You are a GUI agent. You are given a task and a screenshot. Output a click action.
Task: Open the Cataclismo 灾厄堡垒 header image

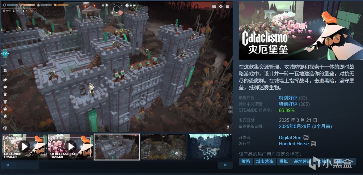tap(301, 30)
